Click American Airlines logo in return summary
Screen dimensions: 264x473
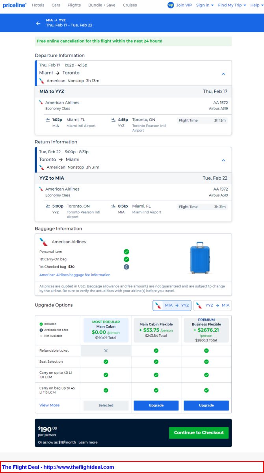tap(42, 167)
